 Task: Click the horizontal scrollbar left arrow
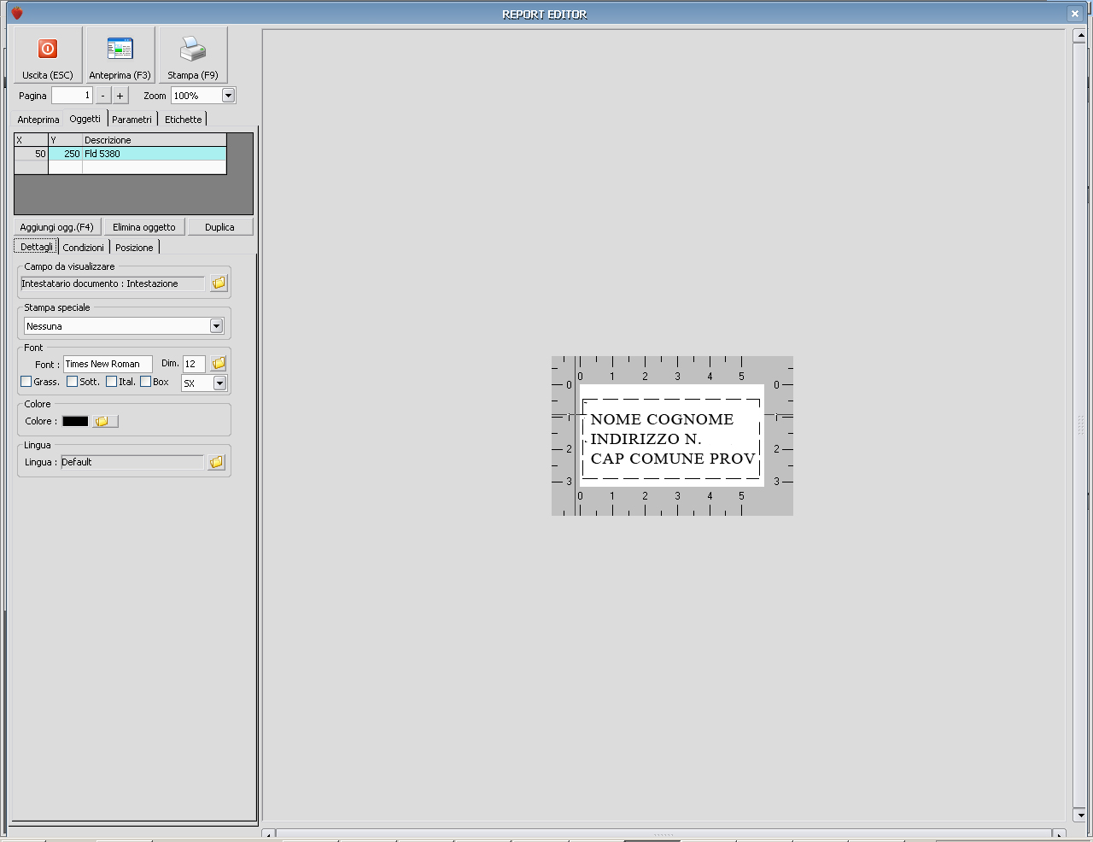click(x=268, y=834)
